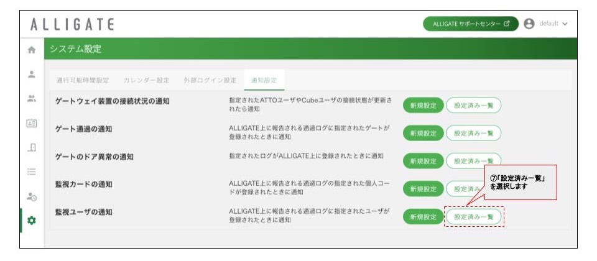The width and height of the screenshot is (597, 261).
Task: Expand the default user dropdown
Action: coord(553,24)
